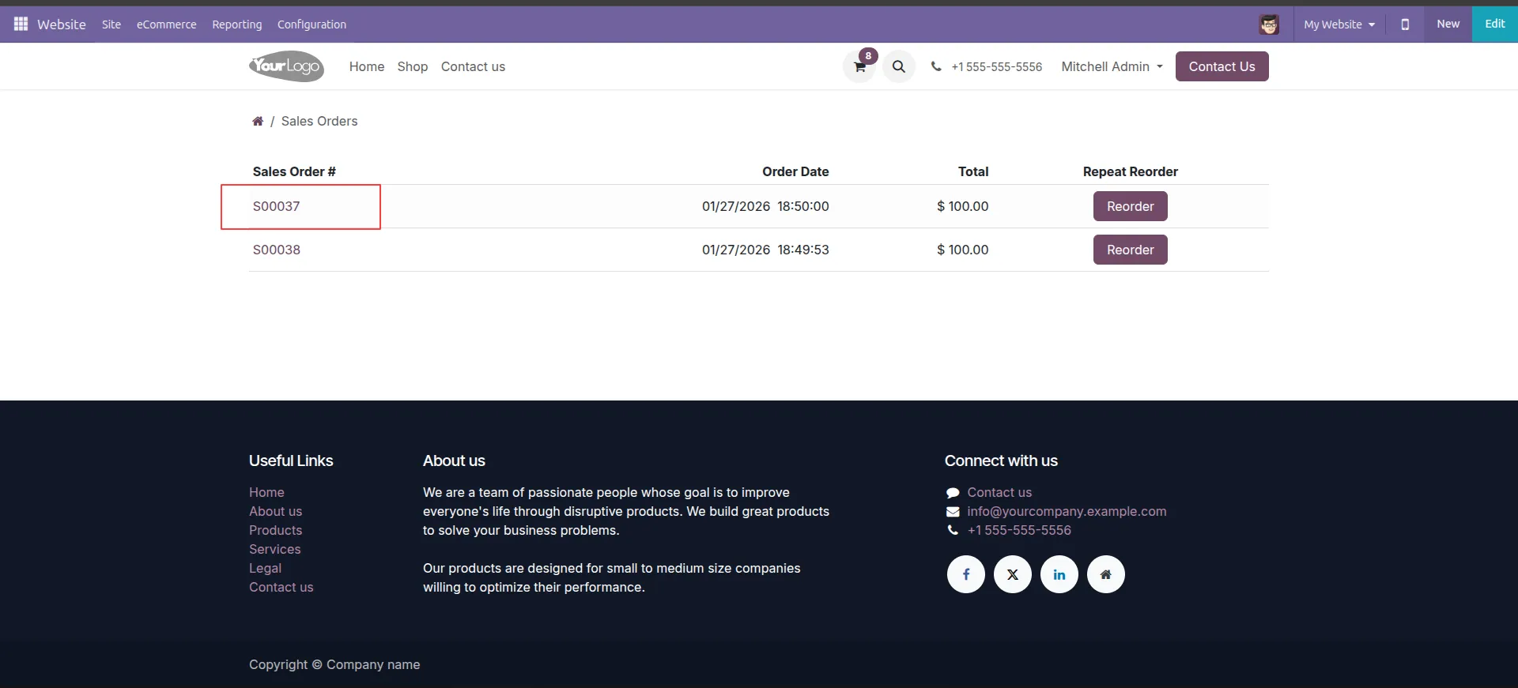Reorder sales order S00037
Image resolution: width=1518 pixels, height=688 pixels.
tap(1130, 206)
